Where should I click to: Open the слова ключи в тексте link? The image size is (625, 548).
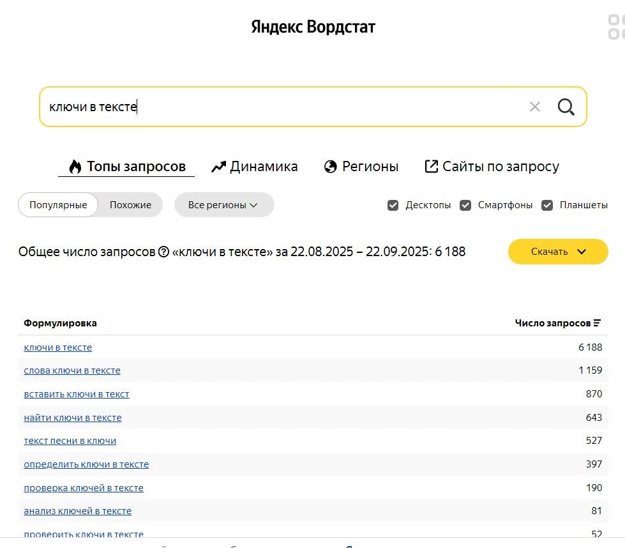pyautogui.click(x=72, y=370)
